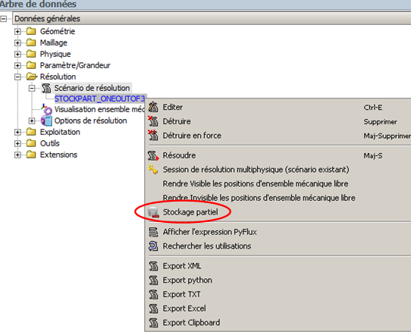The width and height of the screenshot is (411, 332).
Task: Click the multiphysics session key icon
Action: click(153, 170)
